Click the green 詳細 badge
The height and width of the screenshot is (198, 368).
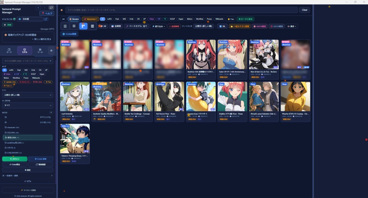coord(8,25)
